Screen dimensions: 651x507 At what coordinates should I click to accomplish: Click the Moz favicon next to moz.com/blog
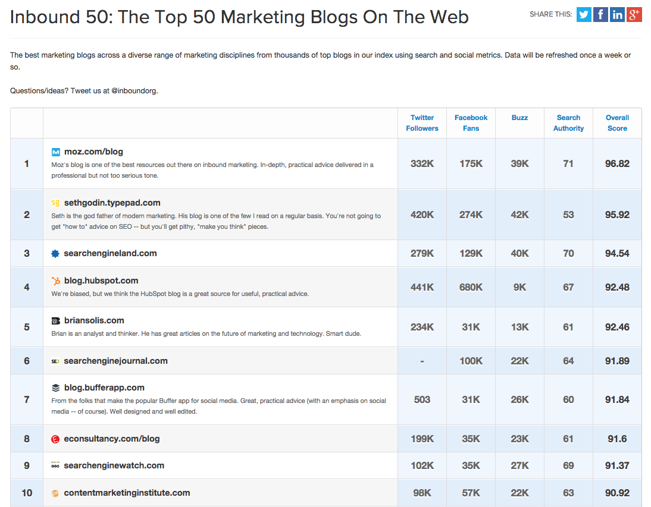point(55,151)
